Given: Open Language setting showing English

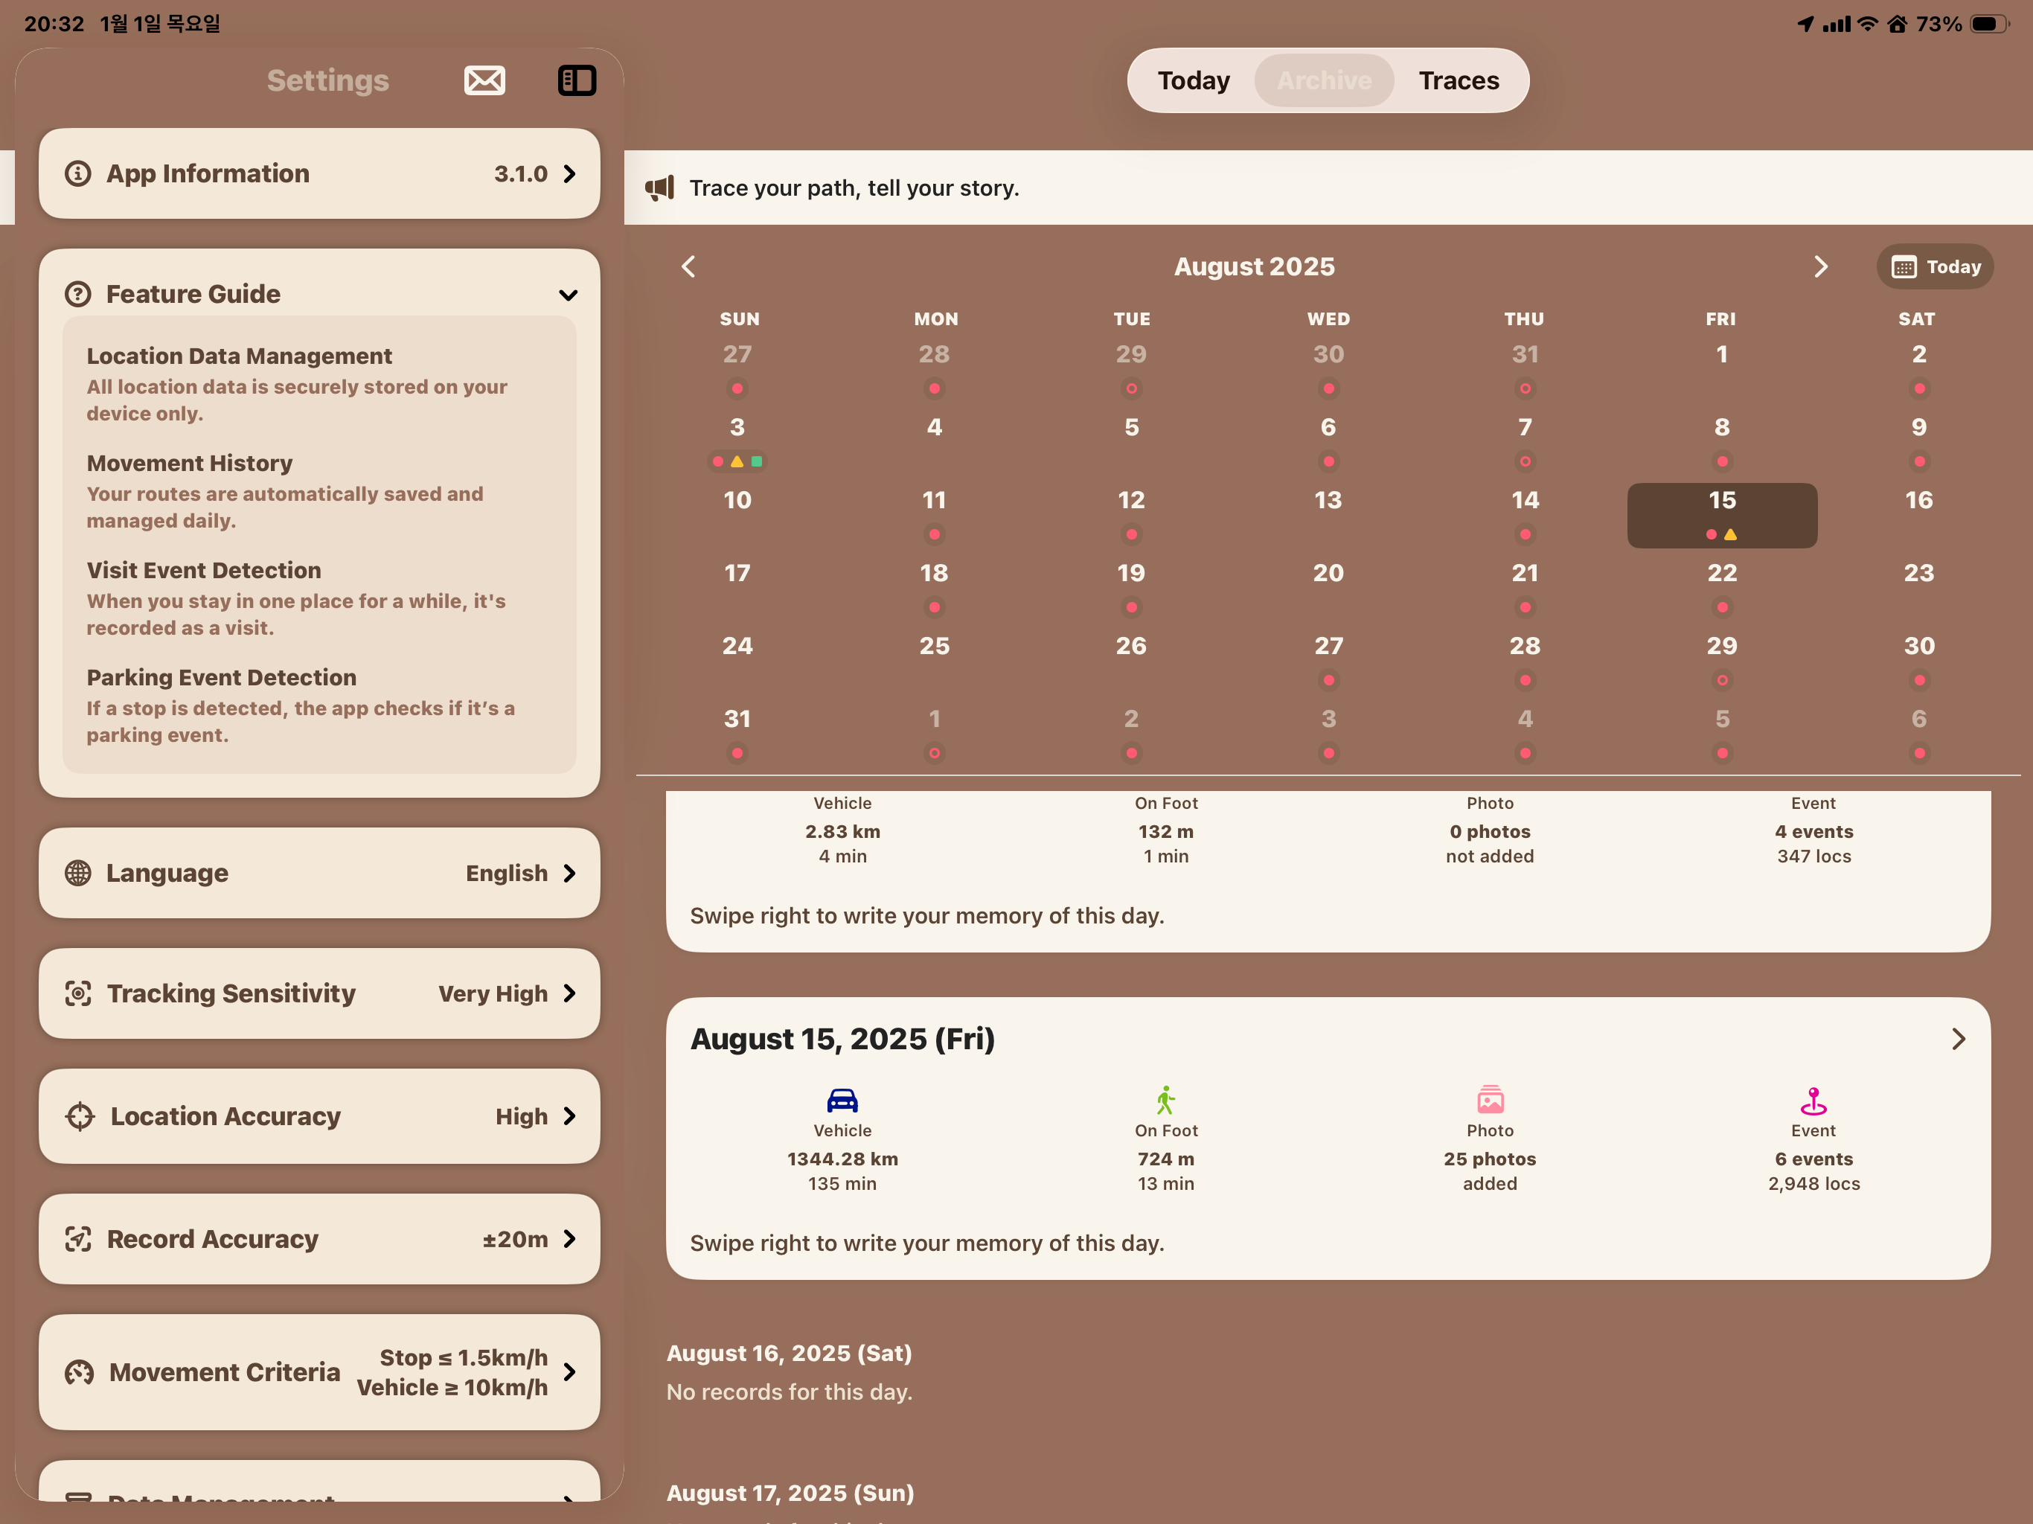Looking at the screenshot, I should coord(319,873).
